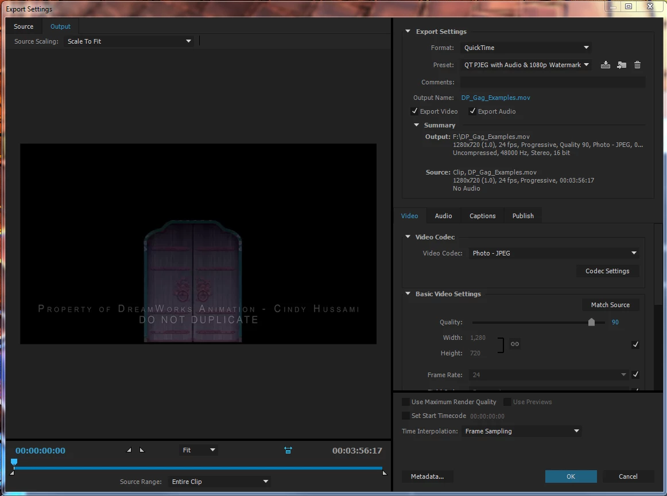Open the Video Codec Photo - JPEG dropdown

click(554, 253)
